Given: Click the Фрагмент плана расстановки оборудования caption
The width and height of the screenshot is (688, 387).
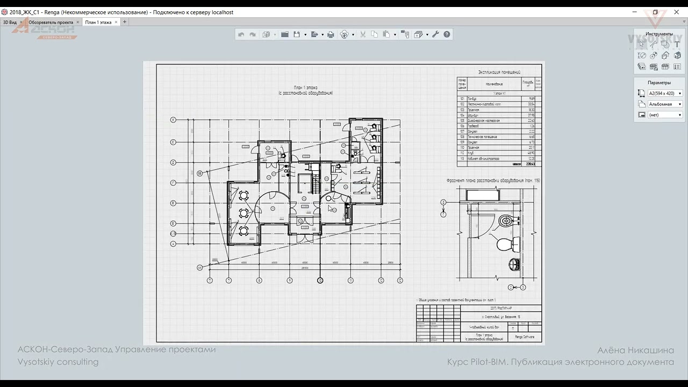Looking at the screenshot, I should click(x=493, y=181).
